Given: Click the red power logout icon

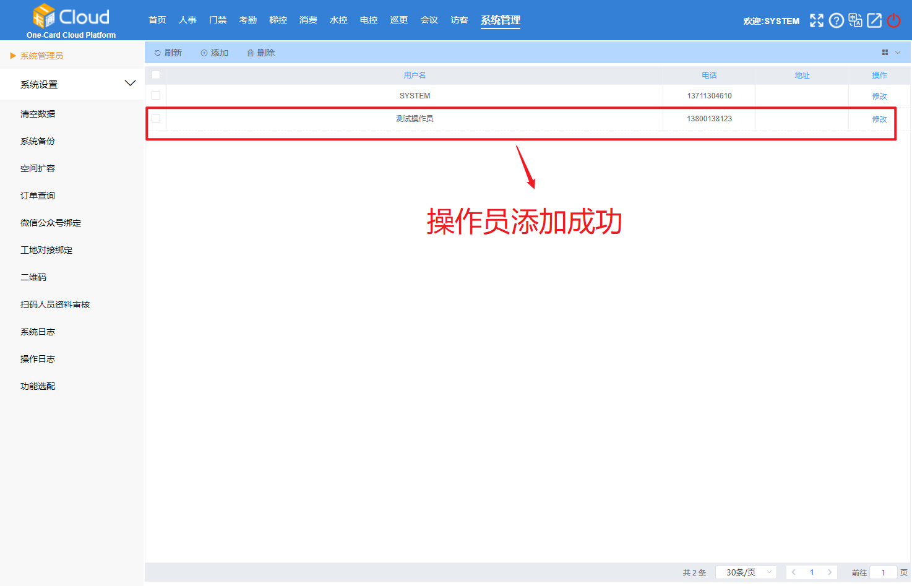Looking at the screenshot, I should click(x=893, y=20).
